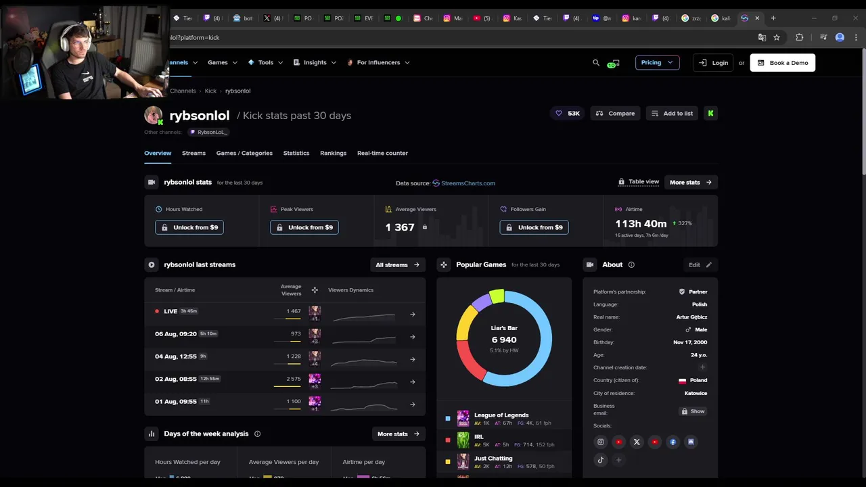Click More stats in Days of week analysis

398,434
